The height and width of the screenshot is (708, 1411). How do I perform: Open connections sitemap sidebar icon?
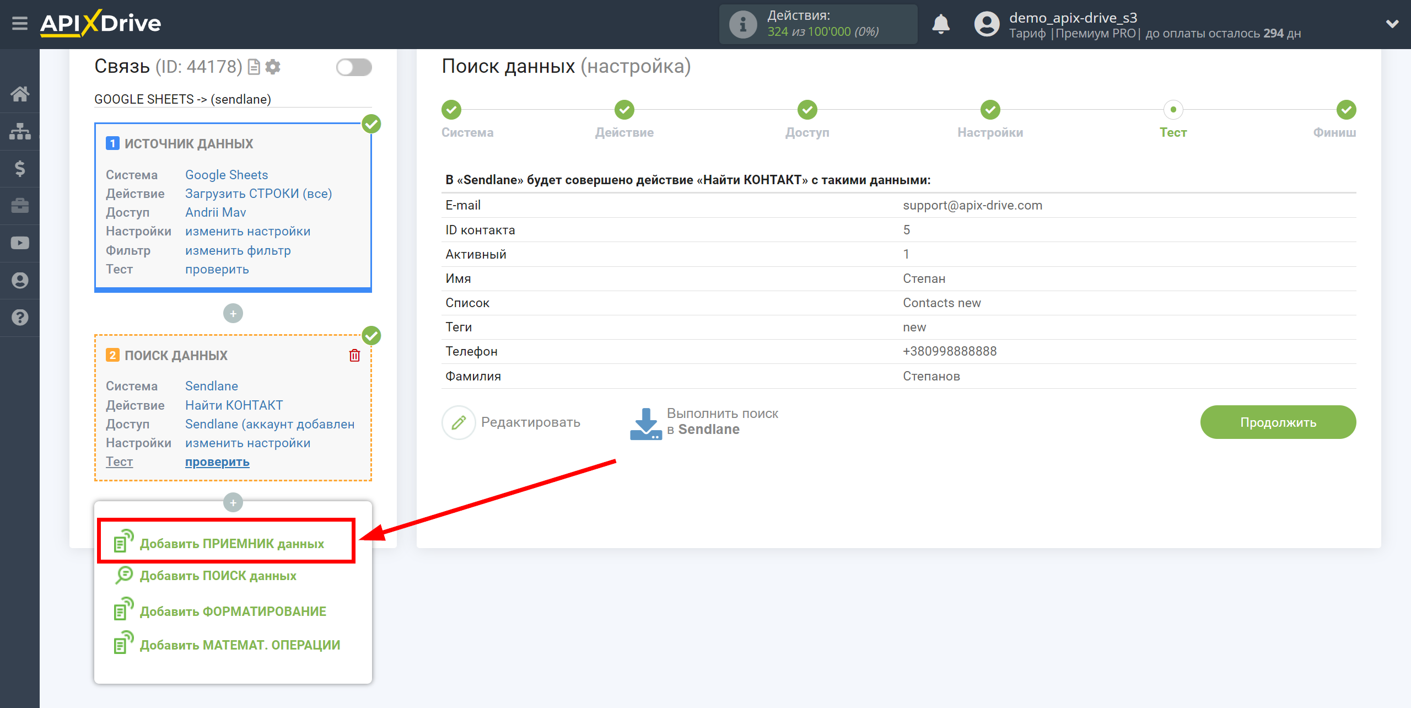20,131
